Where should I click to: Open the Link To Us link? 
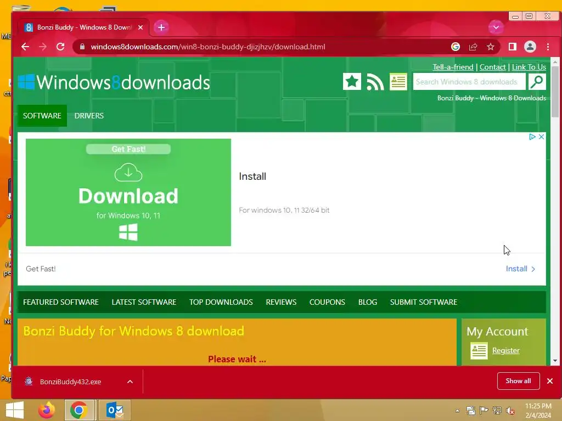[x=529, y=67]
